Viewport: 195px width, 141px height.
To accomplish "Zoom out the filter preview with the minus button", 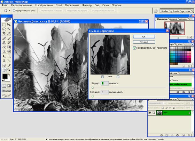I will click(102, 77).
